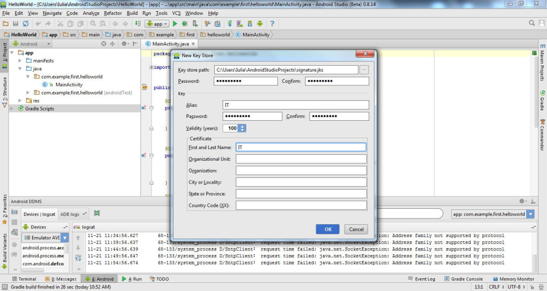Click the Alias input field
The image size is (547, 291).
pyautogui.click(x=295, y=105)
